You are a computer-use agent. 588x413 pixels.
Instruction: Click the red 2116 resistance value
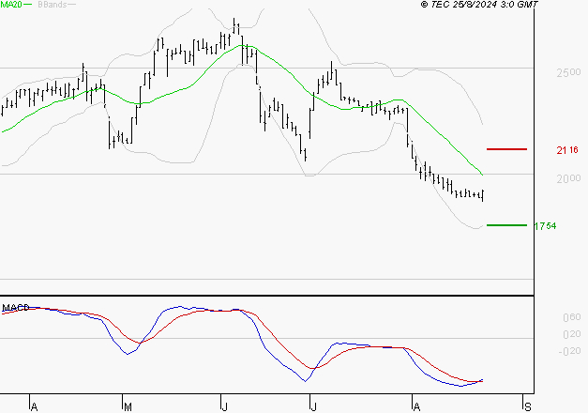pyautogui.click(x=567, y=150)
